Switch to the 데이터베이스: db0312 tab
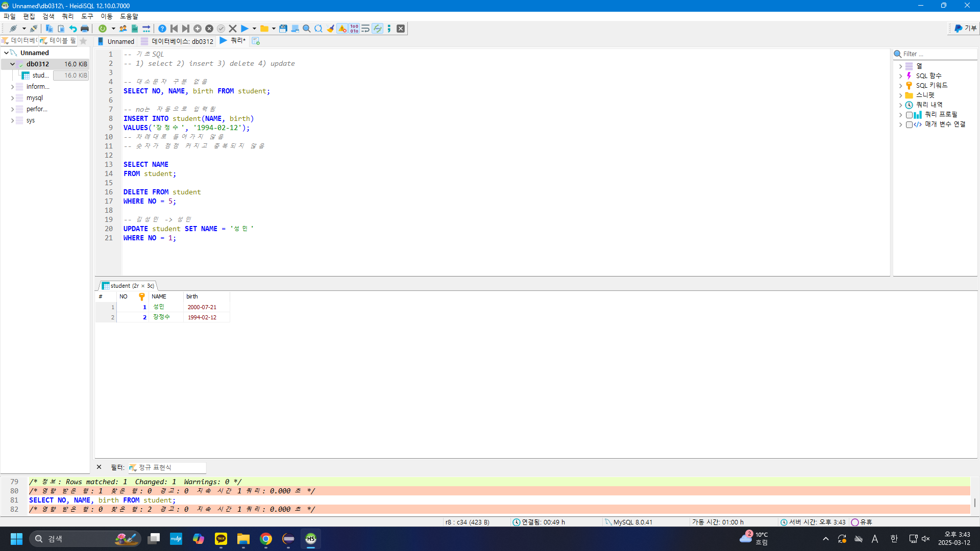The height and width of the screenshot is (551, 980). (x=182, y=41)
